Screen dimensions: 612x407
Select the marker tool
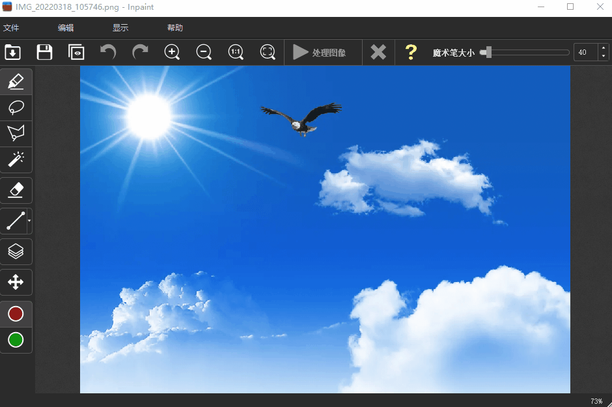16,81
